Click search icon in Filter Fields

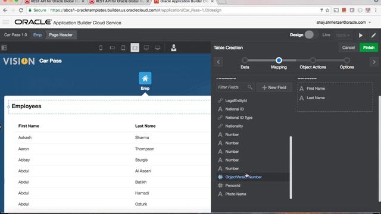point(250,87)
